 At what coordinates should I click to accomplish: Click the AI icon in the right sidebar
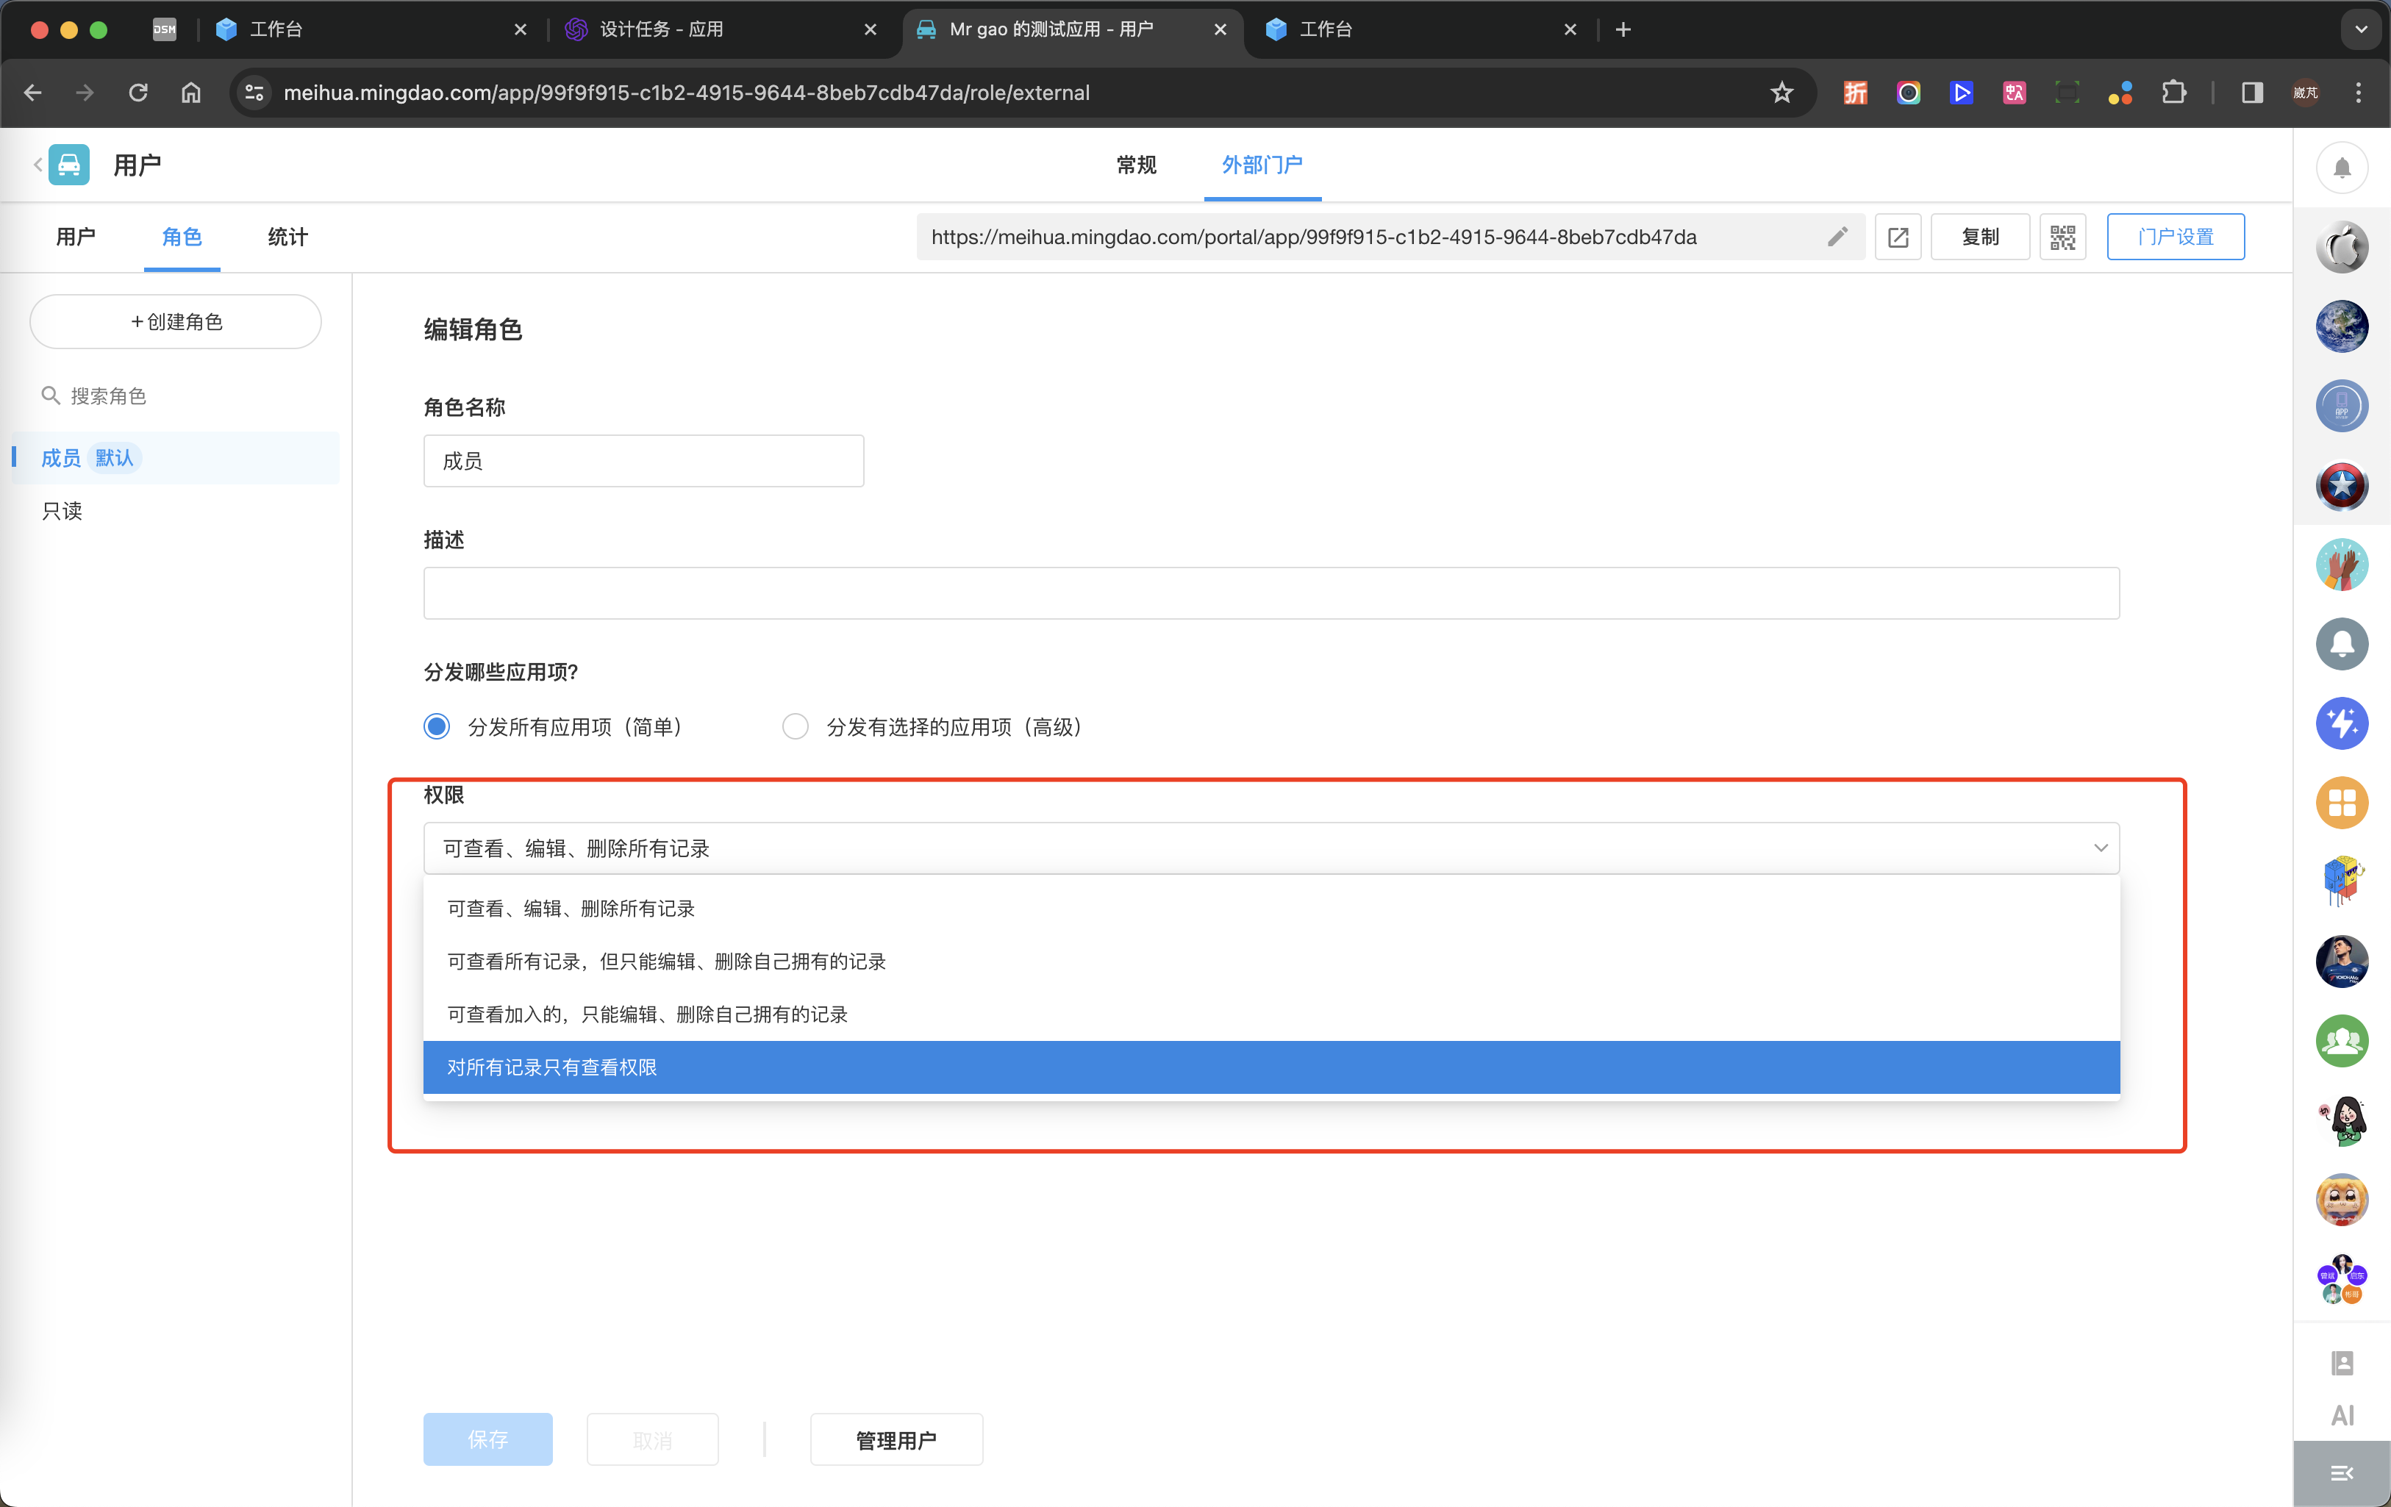2341,1414
